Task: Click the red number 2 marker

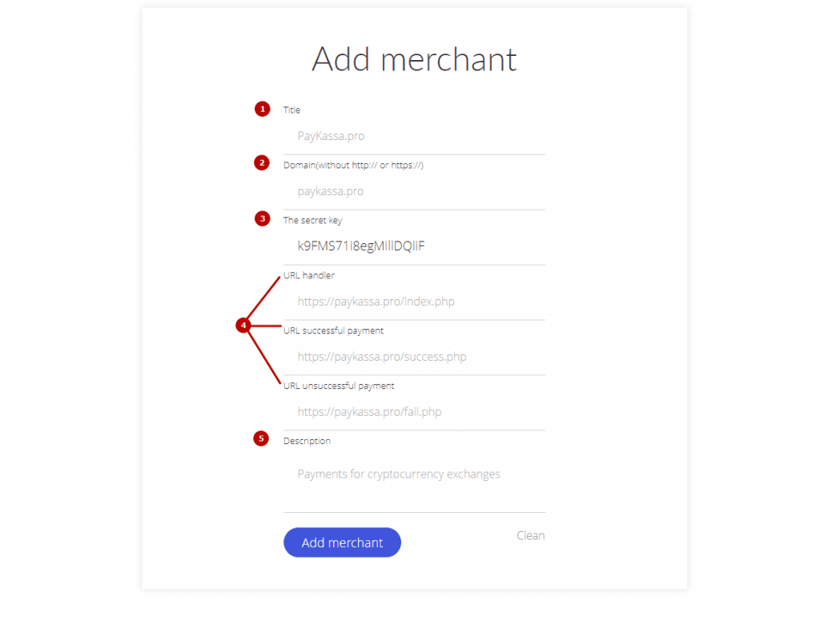Action: click(x=262, y=163)
